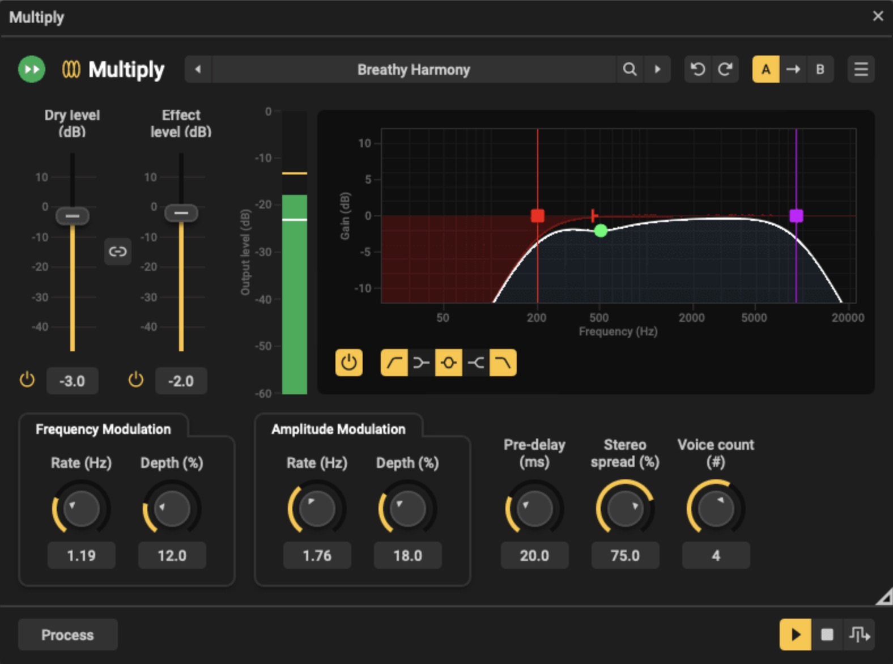Open the hamburger options menu
This screenshot has width=893, height=664.
tap(861, 70)
